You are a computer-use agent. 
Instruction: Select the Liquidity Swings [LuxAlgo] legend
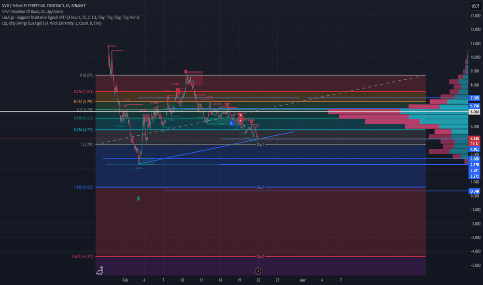point(52,23)
